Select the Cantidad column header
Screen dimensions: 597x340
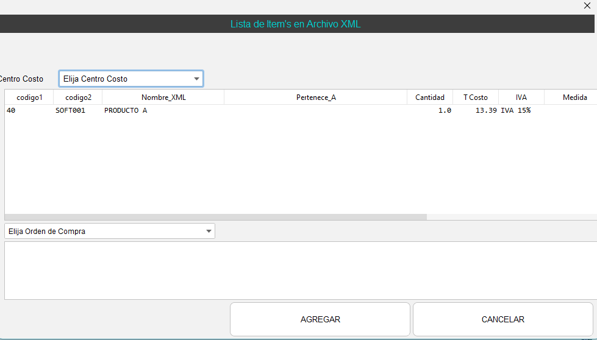pyautogui.click(x=430, y=97)
